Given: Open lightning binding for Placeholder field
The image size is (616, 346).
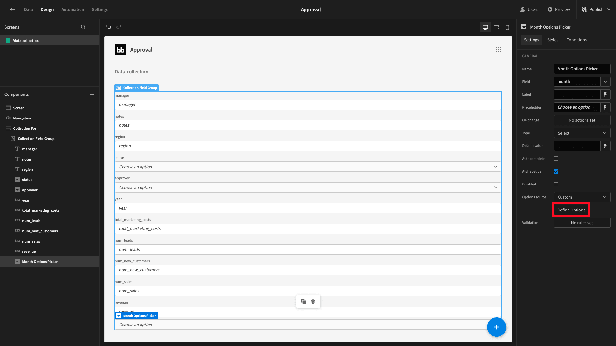Looking at the screenshot, I should [605, 107].
